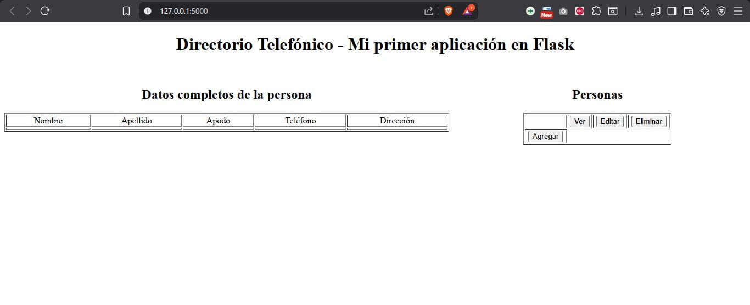Click the Datos completos de la persona heading

227,94
